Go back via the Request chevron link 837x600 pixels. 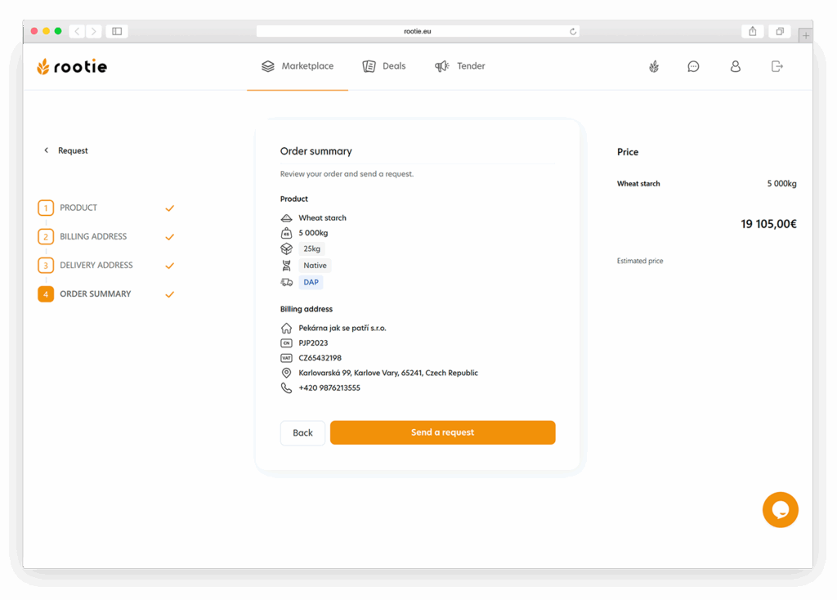[x=65, y=150]
